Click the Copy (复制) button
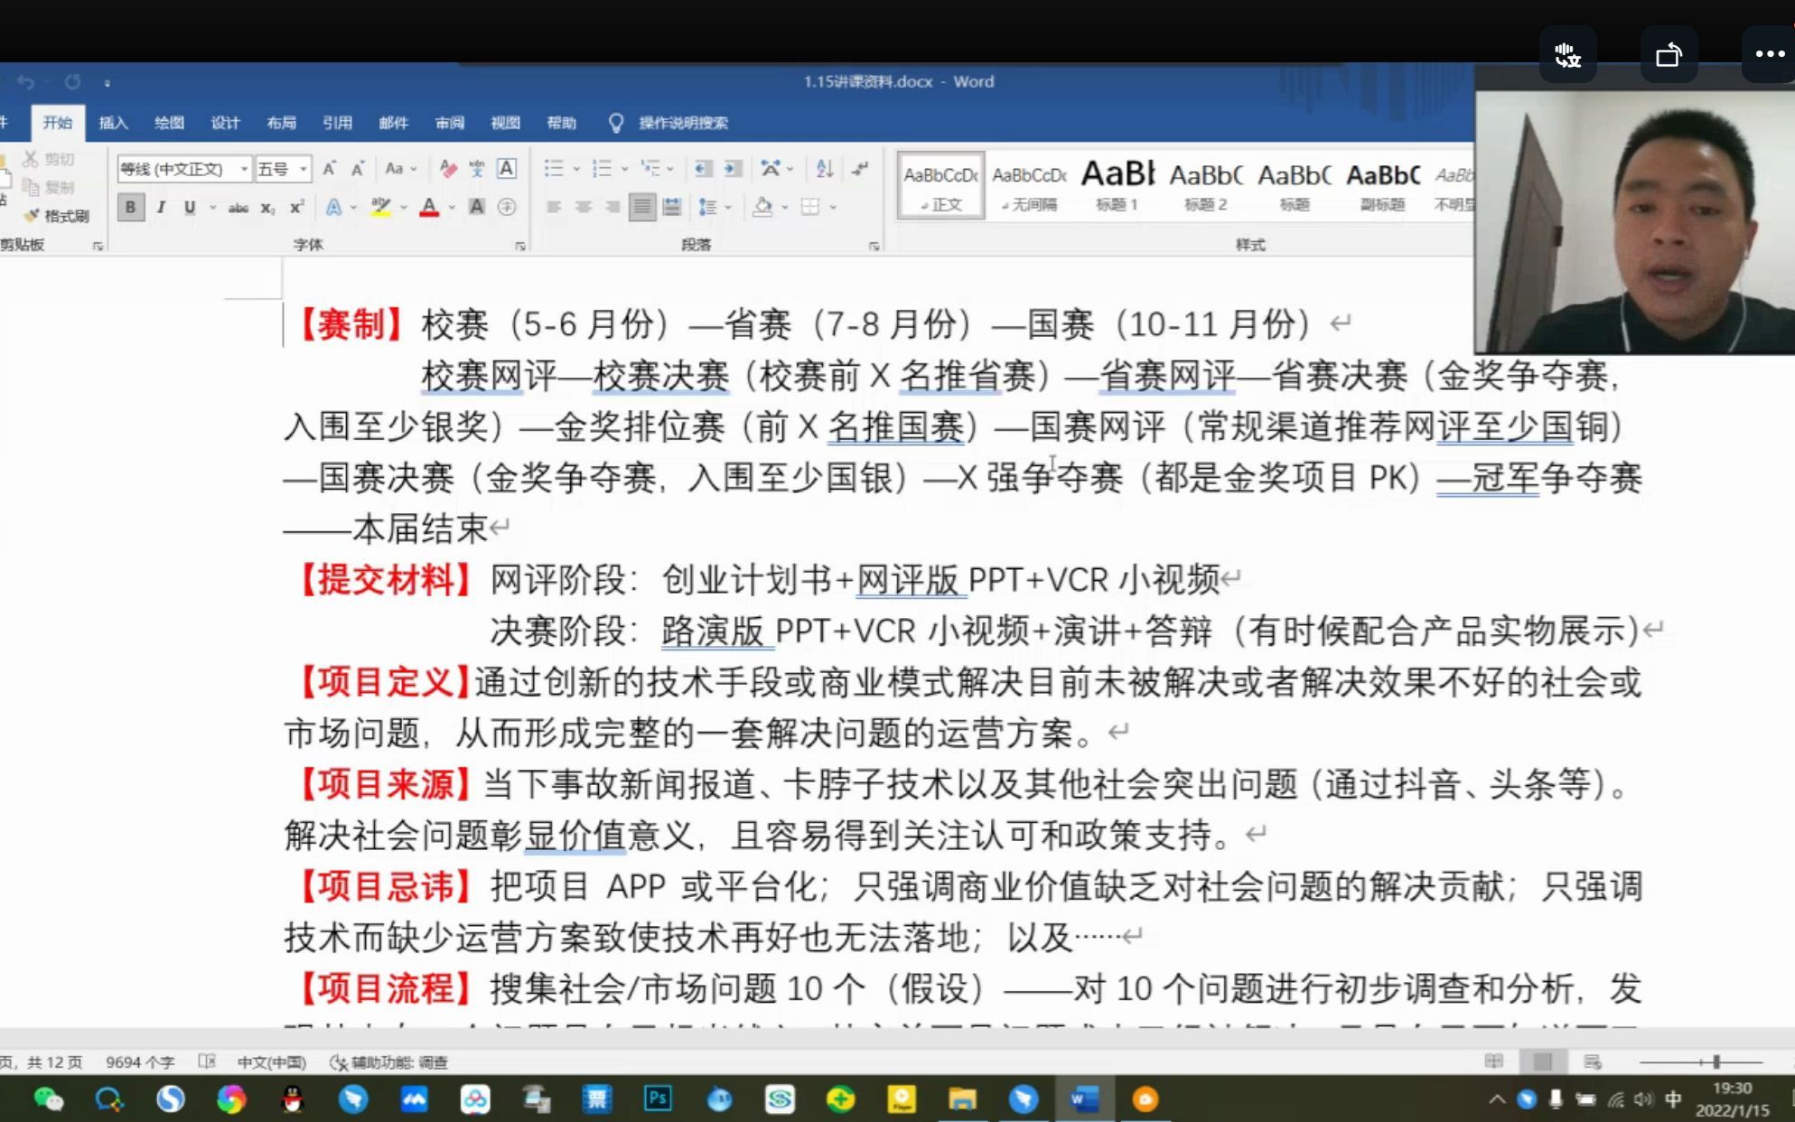1795x1122 pixels. point(49,187)
